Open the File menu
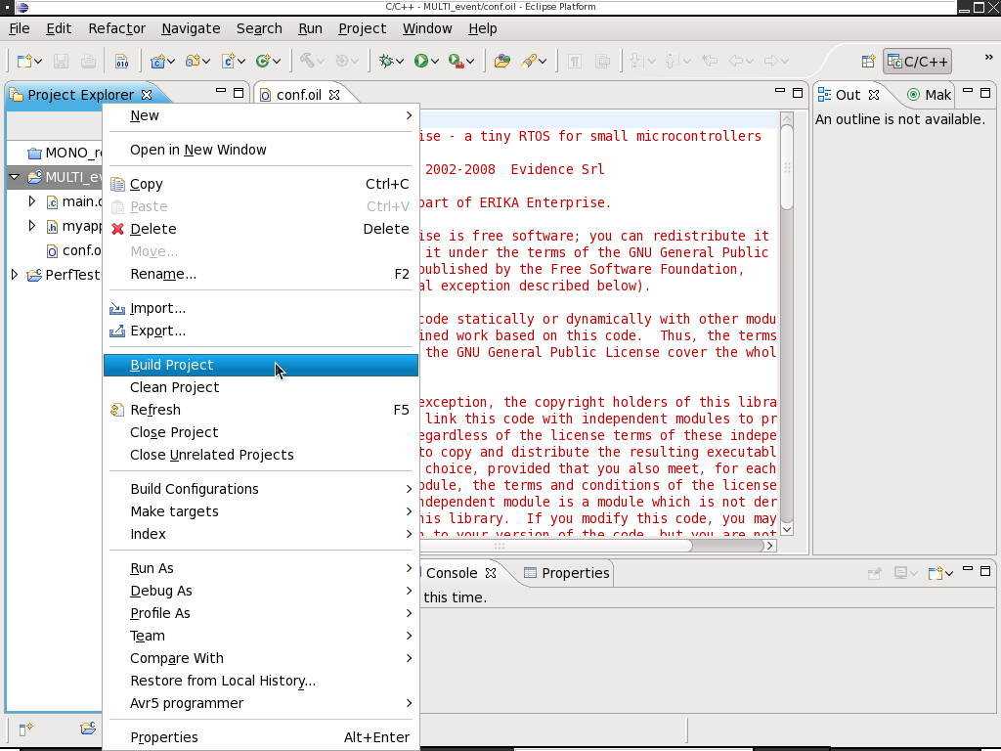1001x751 pixels. 20,28
